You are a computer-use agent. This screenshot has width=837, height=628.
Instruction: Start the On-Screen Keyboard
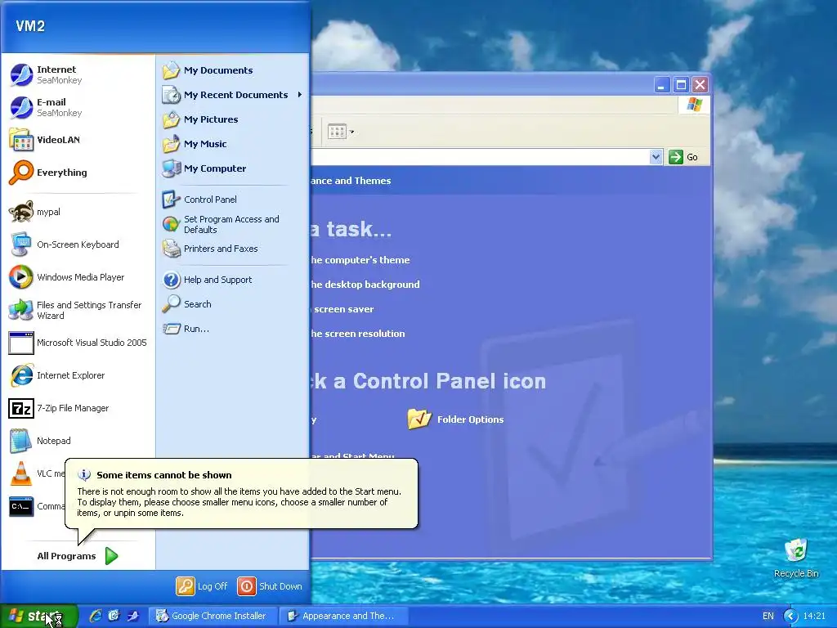pyautogui.click(x=78, y=244)
